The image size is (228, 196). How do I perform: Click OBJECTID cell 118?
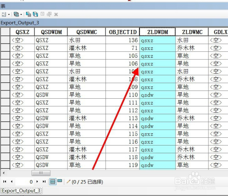tap(123, 157)
